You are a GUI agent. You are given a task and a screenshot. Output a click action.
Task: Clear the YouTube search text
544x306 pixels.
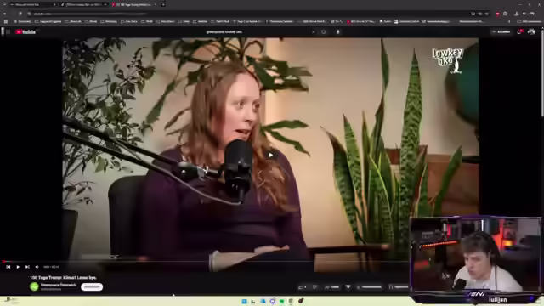point(314,32)
